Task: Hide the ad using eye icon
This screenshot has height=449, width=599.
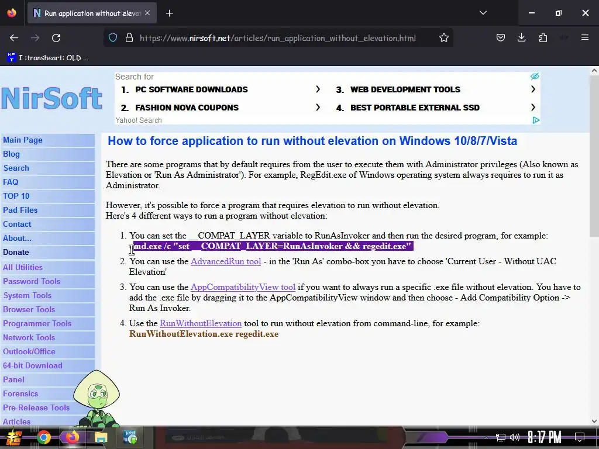Action: point(535,77)
